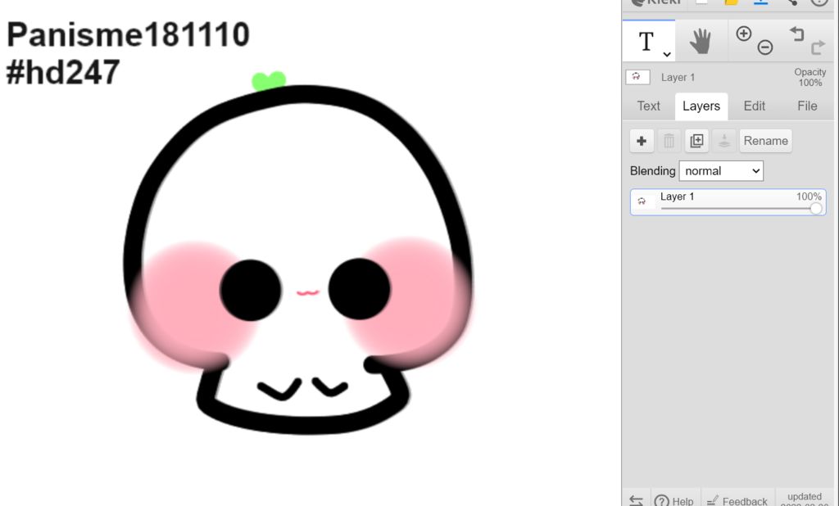
Task: Open the Feedback form
Action: click(737, 500)
